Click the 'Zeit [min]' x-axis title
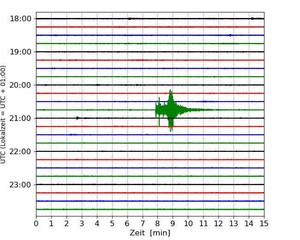This screenshot has height=240, width=300. pos(150,233)
